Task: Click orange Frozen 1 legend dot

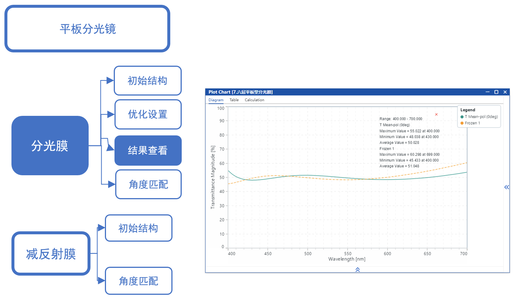Action: pos(462,123)
